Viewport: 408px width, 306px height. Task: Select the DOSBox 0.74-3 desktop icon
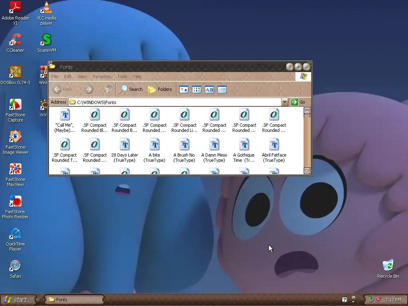pos(16,75)
